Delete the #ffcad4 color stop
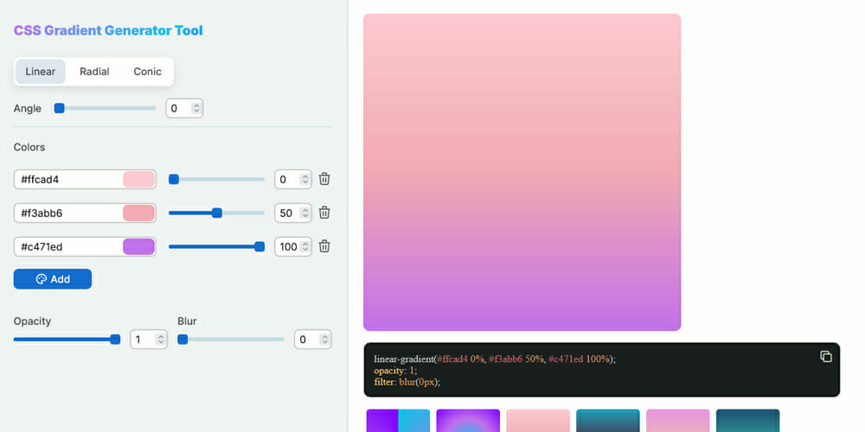865x432 pixels. (x=324, y=179)
